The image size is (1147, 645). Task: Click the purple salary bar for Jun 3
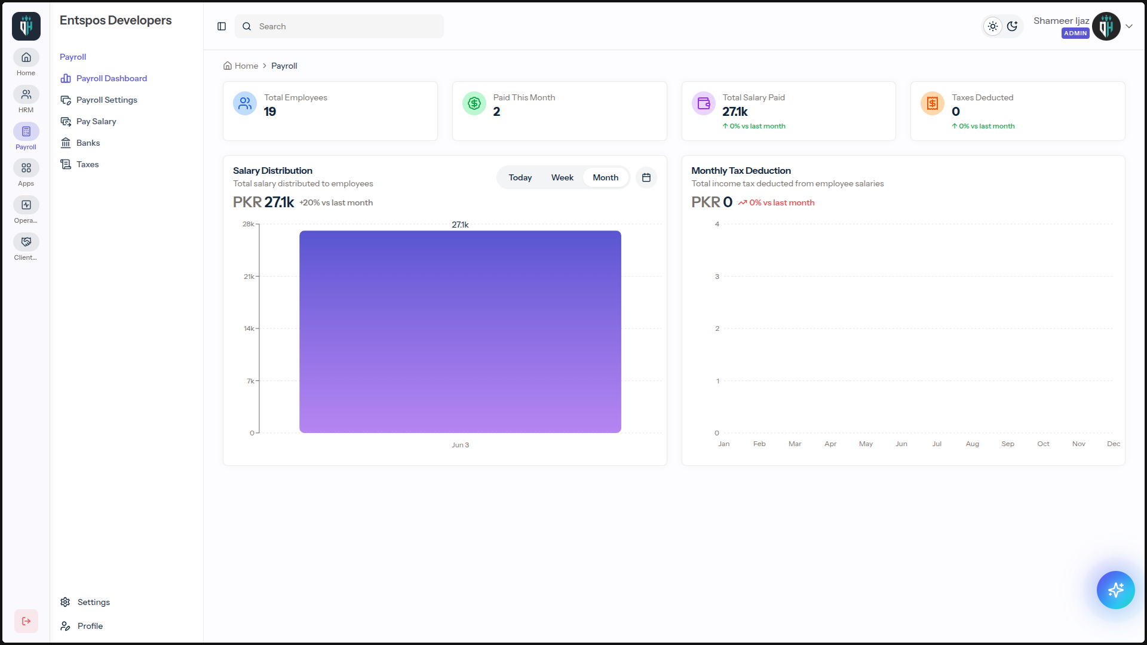pyautogui.click(x=460, y=331)
